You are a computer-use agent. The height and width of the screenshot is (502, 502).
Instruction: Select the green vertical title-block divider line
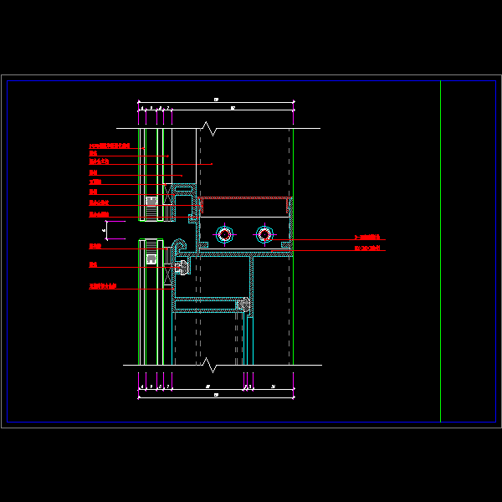(x=440, y=251)
